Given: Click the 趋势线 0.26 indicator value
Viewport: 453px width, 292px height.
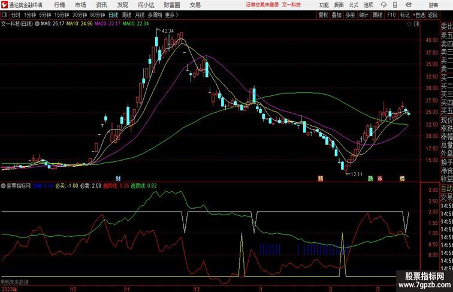Looking at the screenshot, I should (x=116, y=186).
